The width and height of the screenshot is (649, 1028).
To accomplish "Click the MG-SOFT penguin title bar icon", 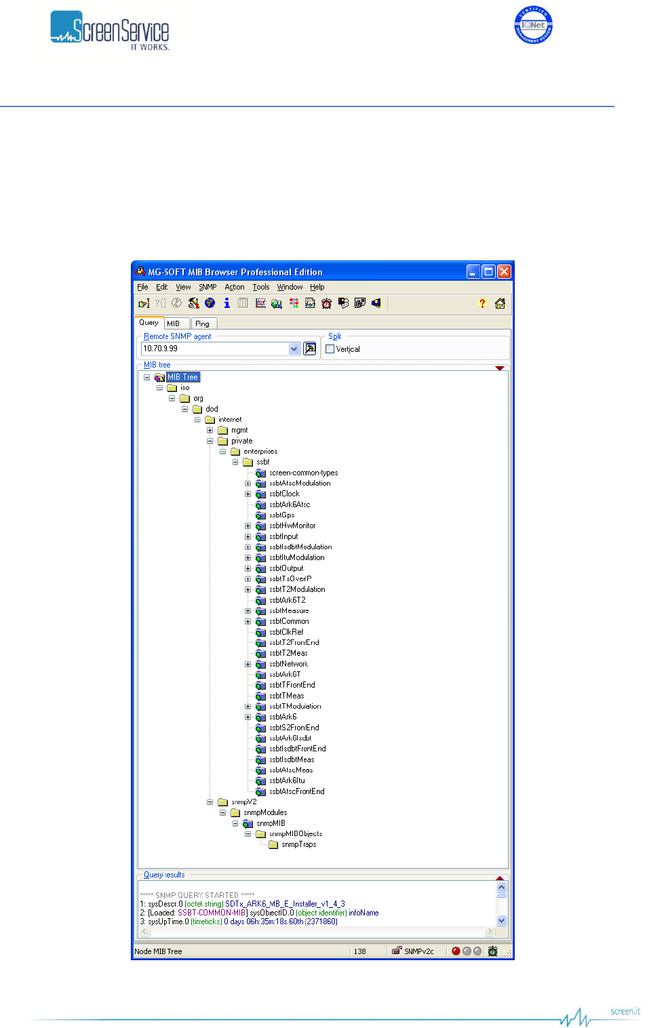I will [x=140, y=271].
